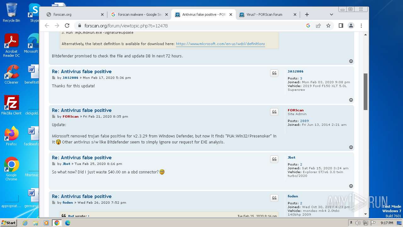Viewport: 403px width, 227px height.
Task: Jump to top from FORScan's Feb 21 post
Action: pyautogui.click(x=351, y=147)
